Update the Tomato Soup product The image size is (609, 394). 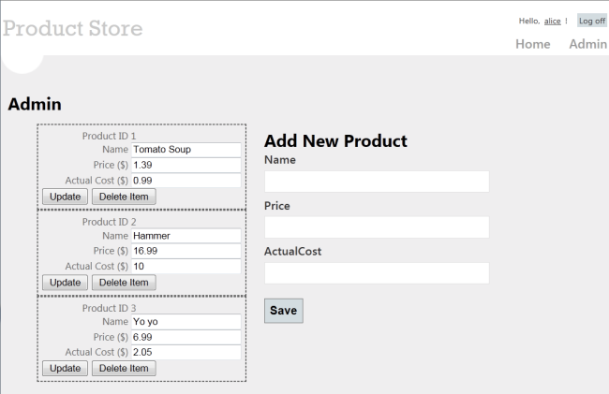[x=65, y=197]
